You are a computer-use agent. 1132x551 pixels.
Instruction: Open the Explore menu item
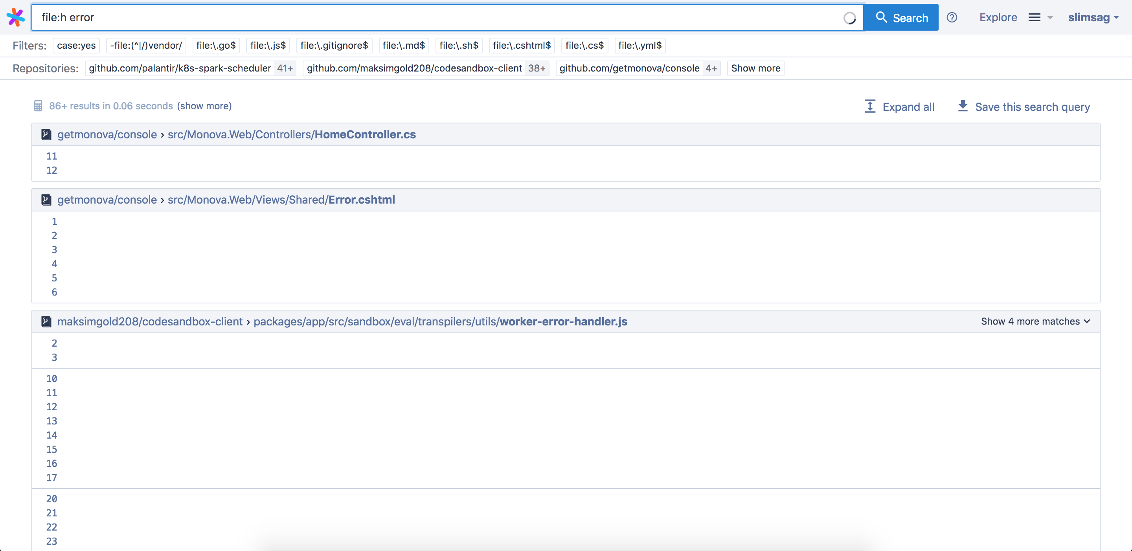click(x=998, y=18)
